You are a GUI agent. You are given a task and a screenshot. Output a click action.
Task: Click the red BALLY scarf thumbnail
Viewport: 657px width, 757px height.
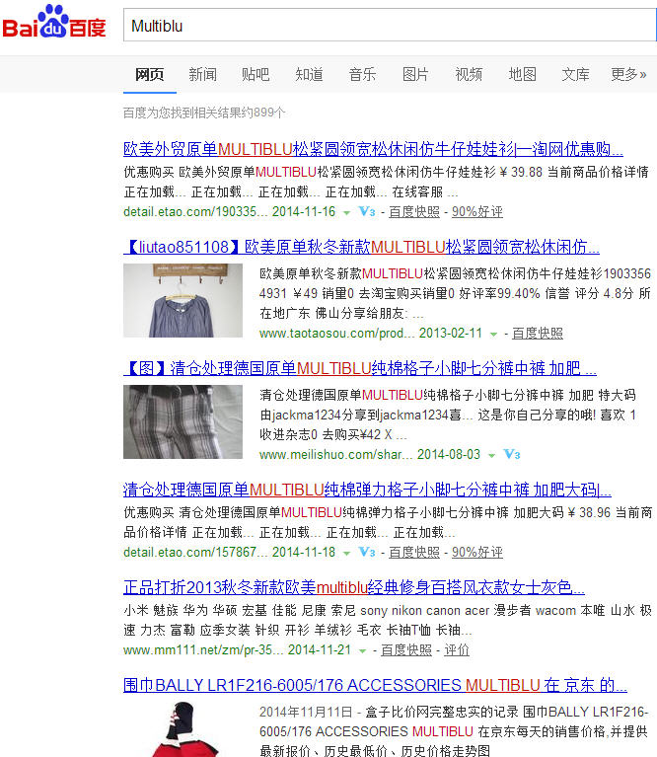click(182, 729)
